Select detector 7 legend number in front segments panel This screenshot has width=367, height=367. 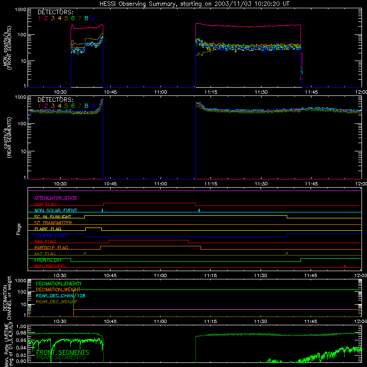[x=79, y=18]
